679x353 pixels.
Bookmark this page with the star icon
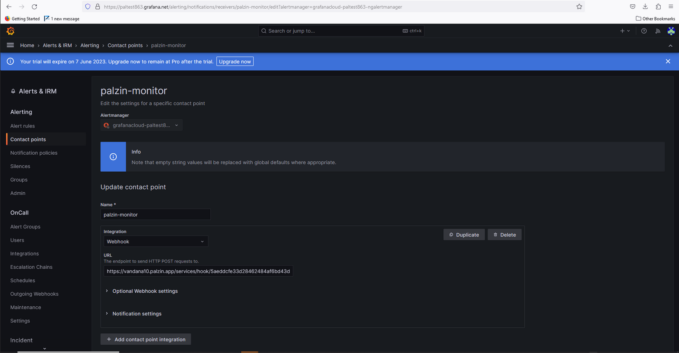(579, 7)
